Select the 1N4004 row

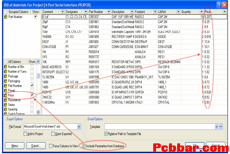pos(134,37)
